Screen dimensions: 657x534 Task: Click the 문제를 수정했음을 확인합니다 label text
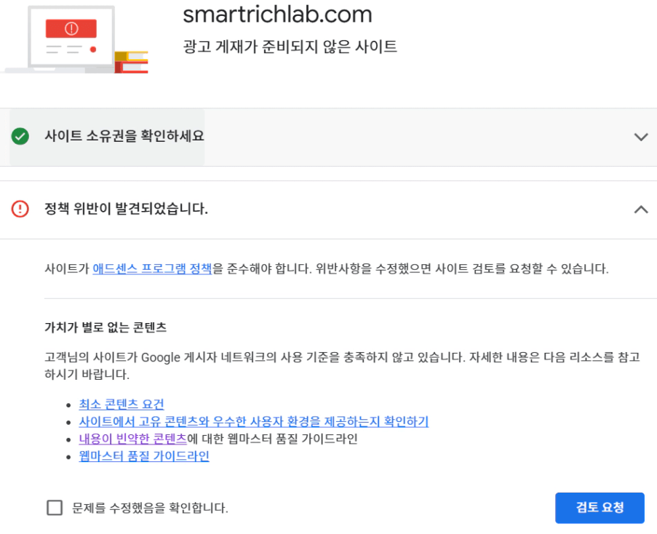pyautogui.click(x=150, y=508)
